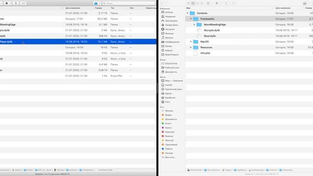This screenshot has width=313, height=176.
Task: Go back in the right Finder window
Action: 161,3
